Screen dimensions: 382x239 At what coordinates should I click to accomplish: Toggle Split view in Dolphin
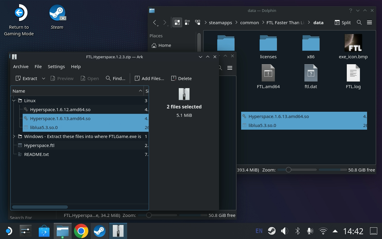(343, 22)
